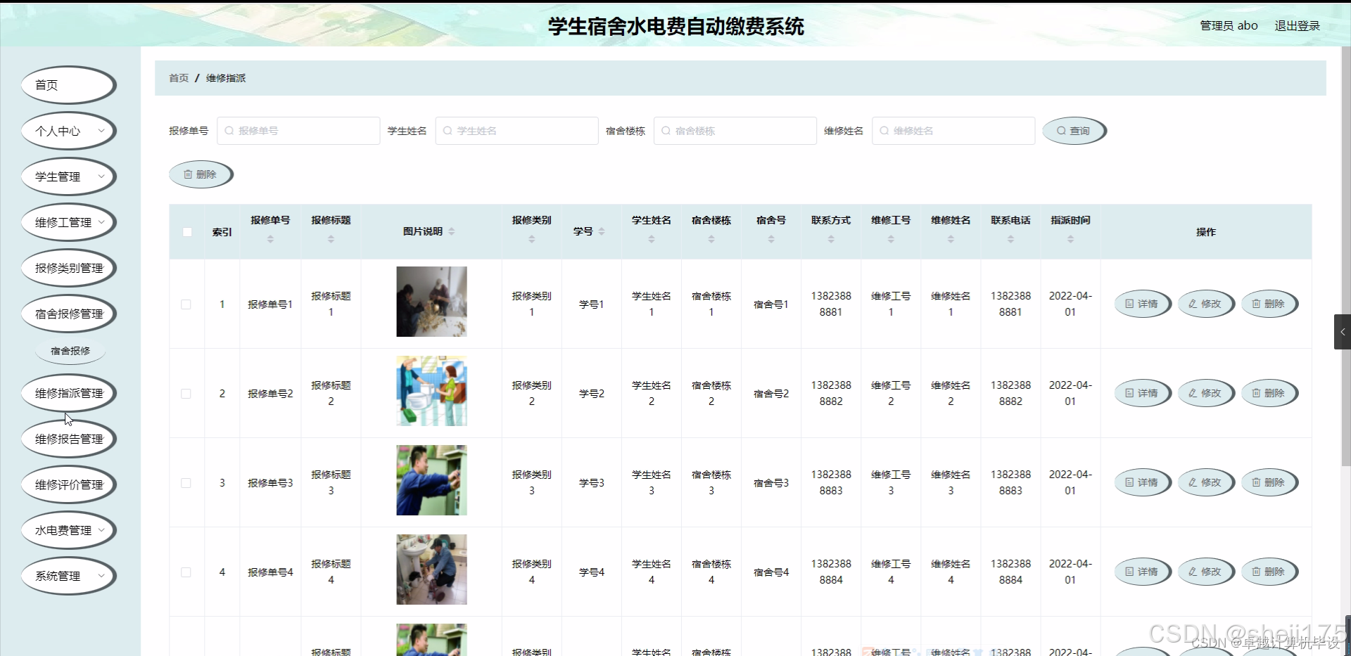Expand the 学生管理 sidebar menu

tap(68, 176)
